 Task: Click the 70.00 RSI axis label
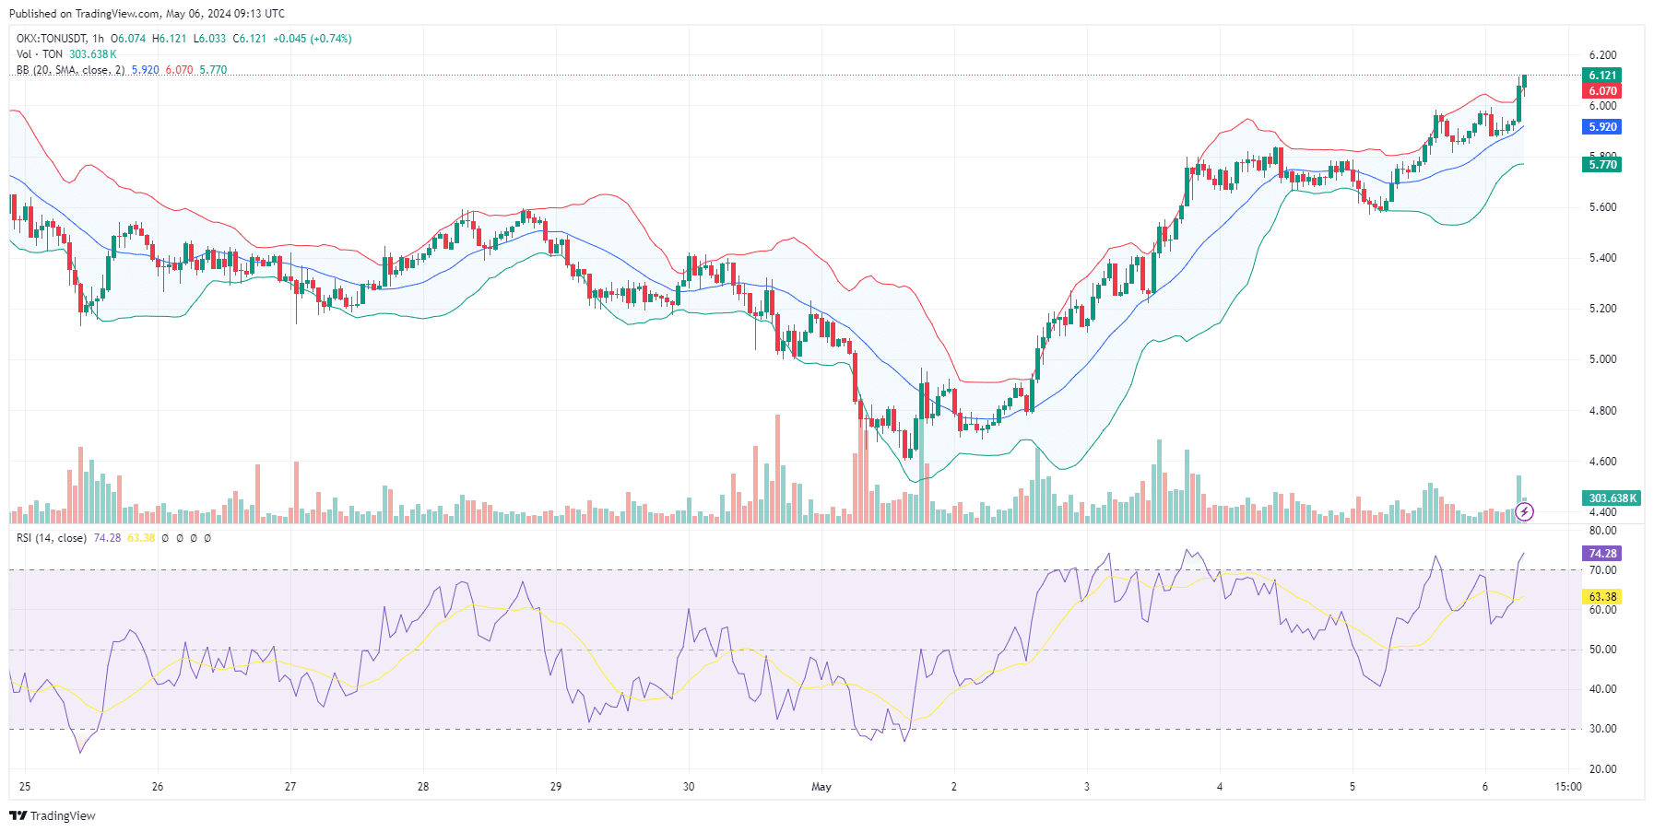coord(1602,570)
